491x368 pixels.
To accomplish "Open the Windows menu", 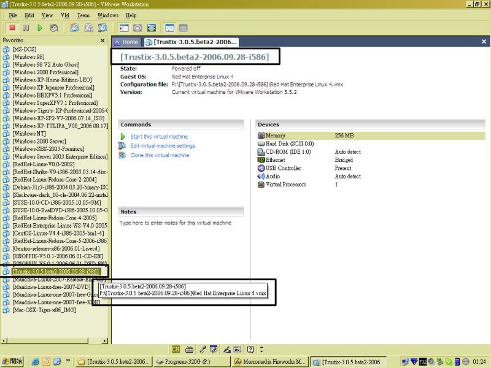I will [108, 15].
